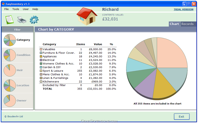Screen dimensions: 198x123
Task: Click the Womens Clothes green swatch
Action: tap(41, 64)
